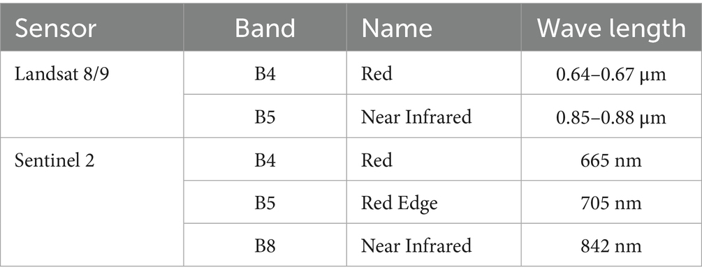Select the Red Edge name cell

pos(434,202)
